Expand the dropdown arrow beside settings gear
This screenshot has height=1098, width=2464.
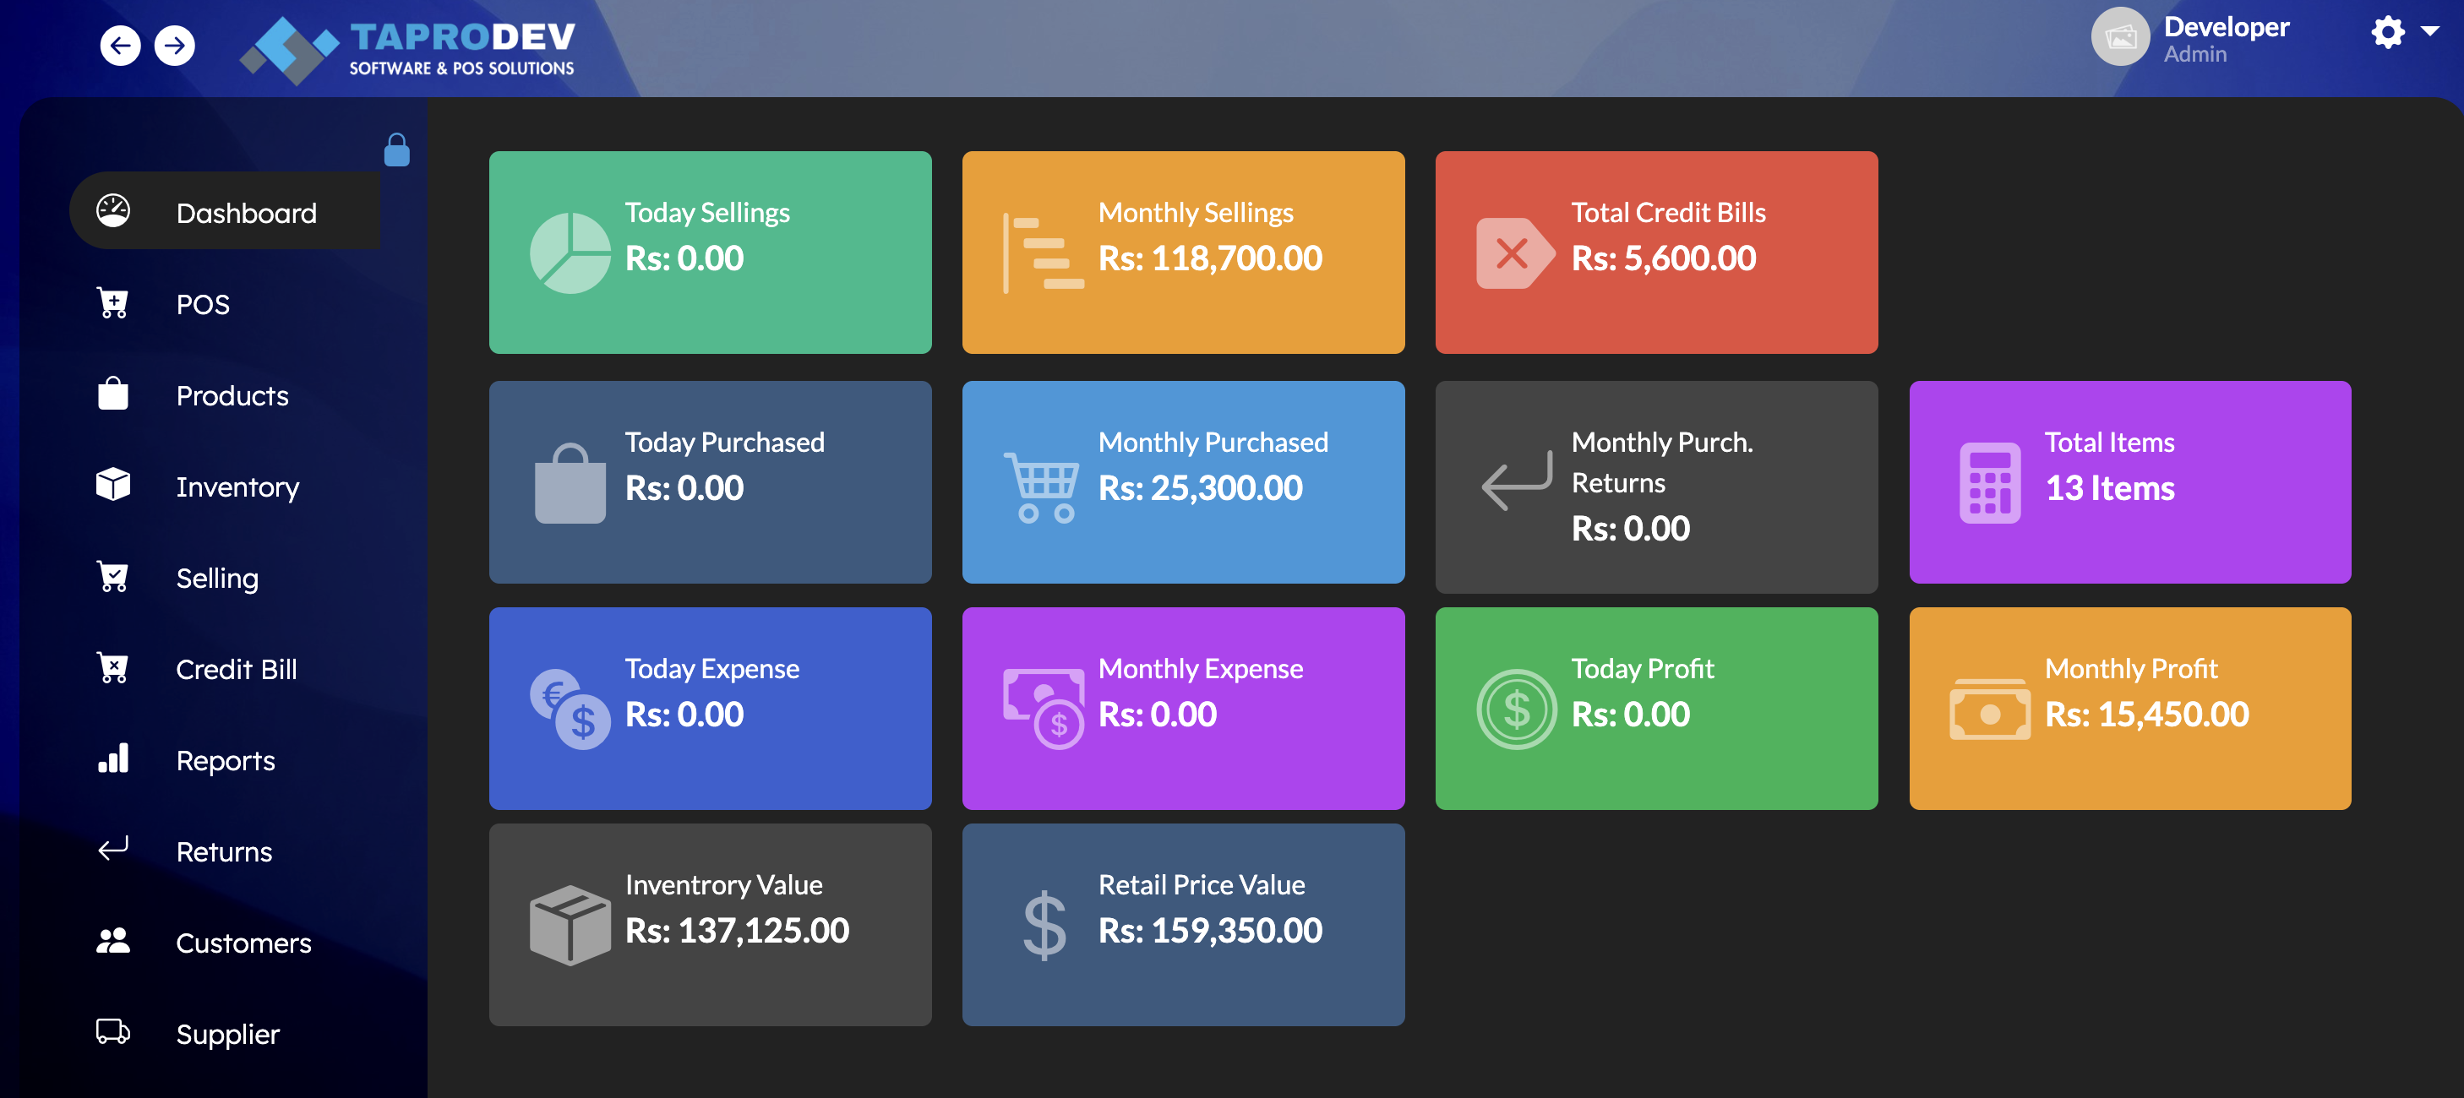coord(2429,31)
